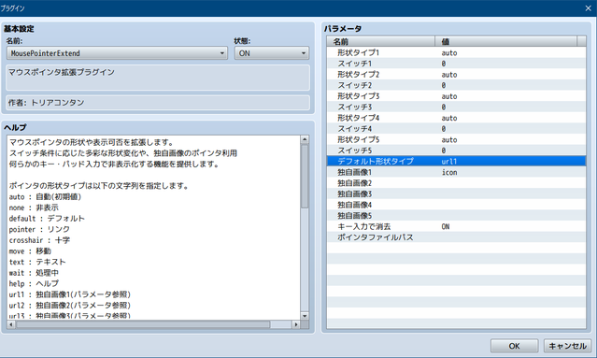The image size is (597, 358).
Task: Click help line 'help : ヘルプ'
Action: (34, 284)
